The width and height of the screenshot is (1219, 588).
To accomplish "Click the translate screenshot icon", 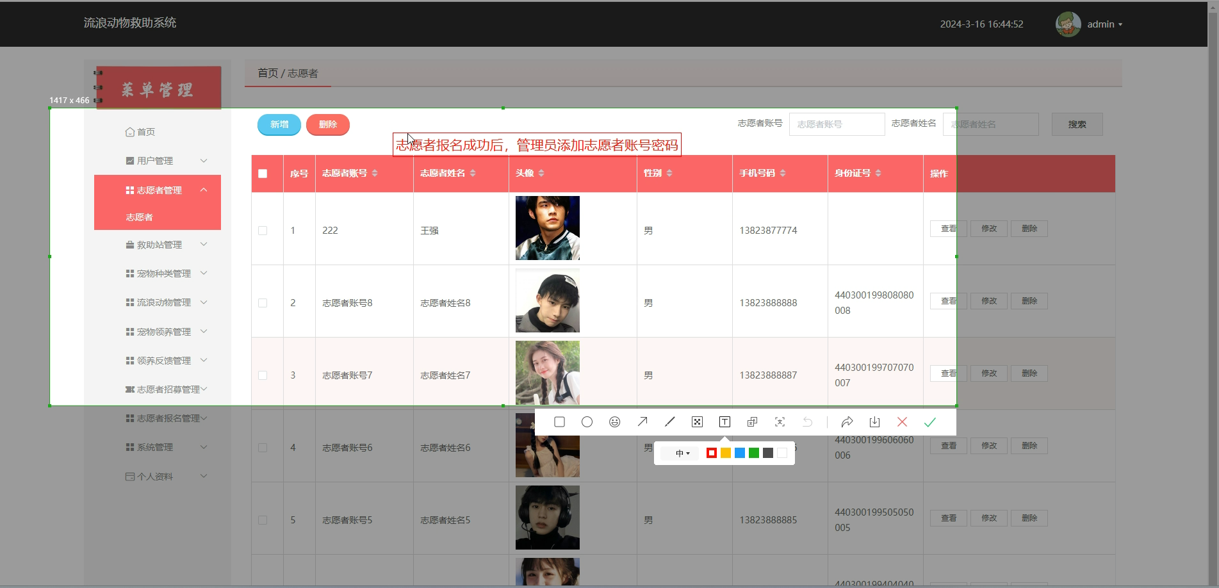I will (x=753, y=421).
